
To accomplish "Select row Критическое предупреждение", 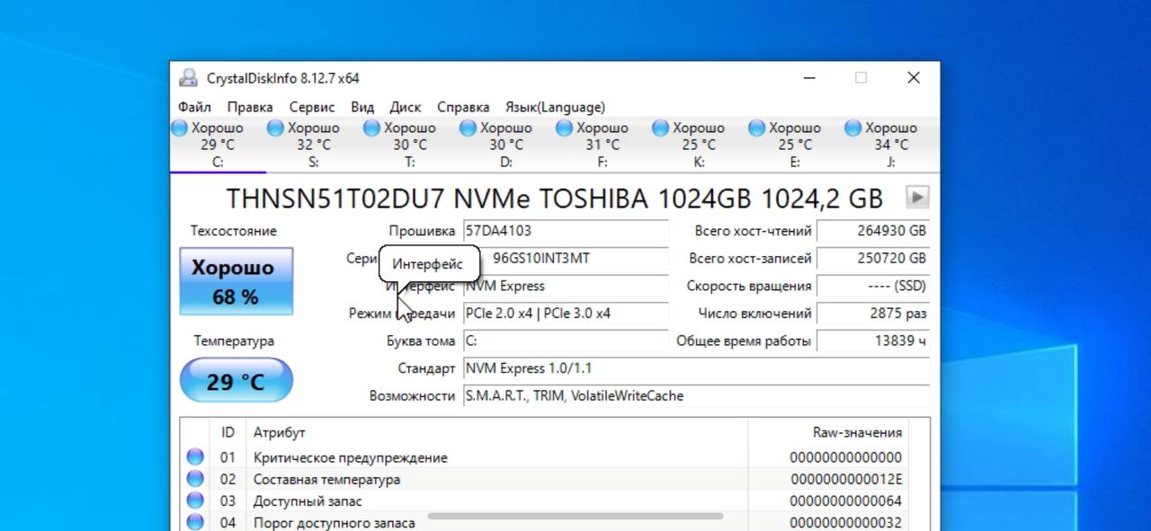I will [544, 457].
